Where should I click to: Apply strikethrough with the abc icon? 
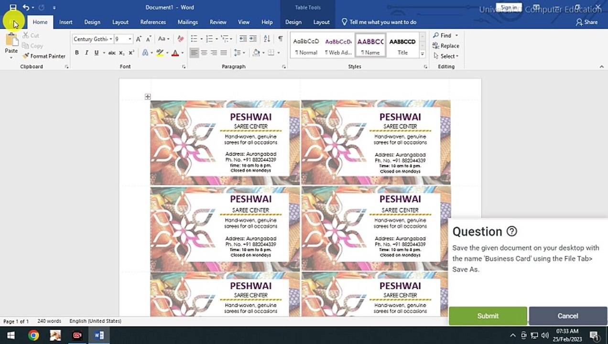(x=111, y=53)
